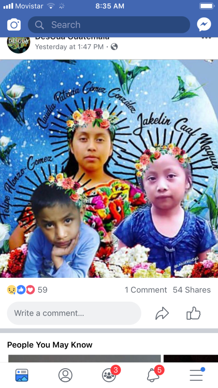
Task: Open the 1 Comment link
Action: point(146,290)
